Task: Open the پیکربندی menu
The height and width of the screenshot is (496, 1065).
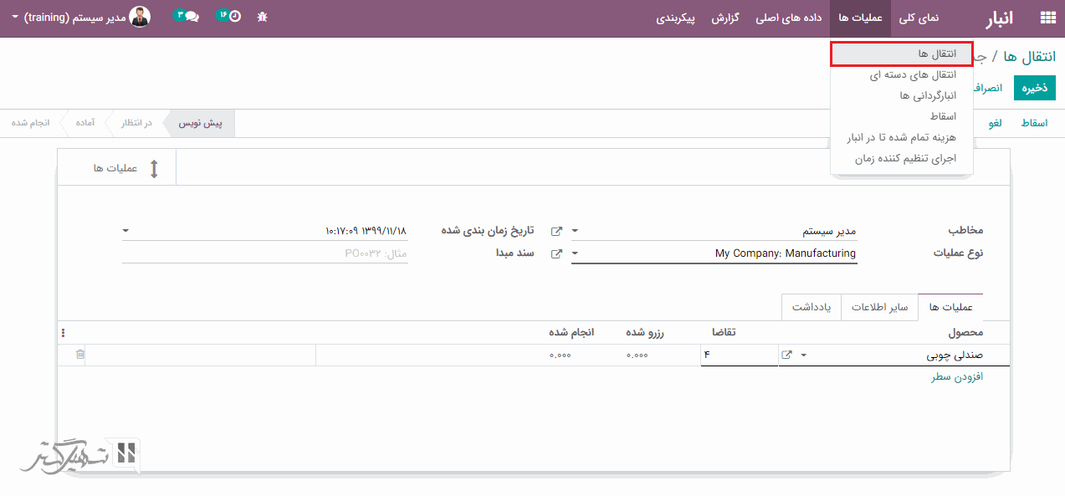Action: click(676, 18)
